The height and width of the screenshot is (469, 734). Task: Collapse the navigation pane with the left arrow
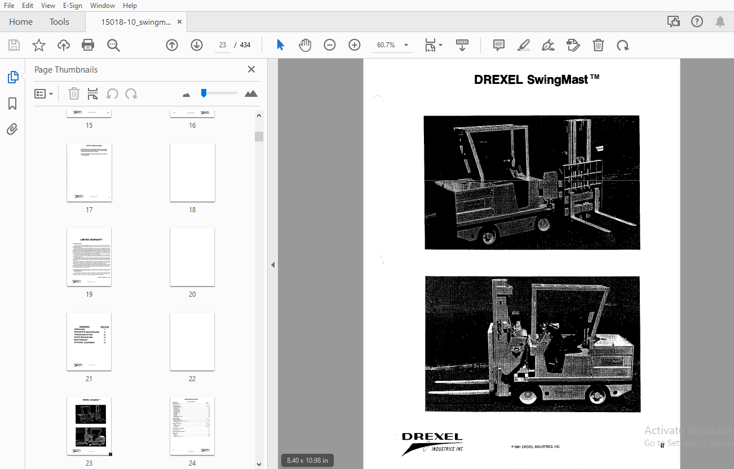click(x=273, y=265)
